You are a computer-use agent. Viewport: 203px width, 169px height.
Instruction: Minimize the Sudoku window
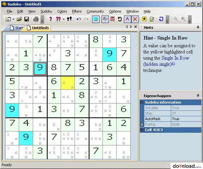coord(187,4)
